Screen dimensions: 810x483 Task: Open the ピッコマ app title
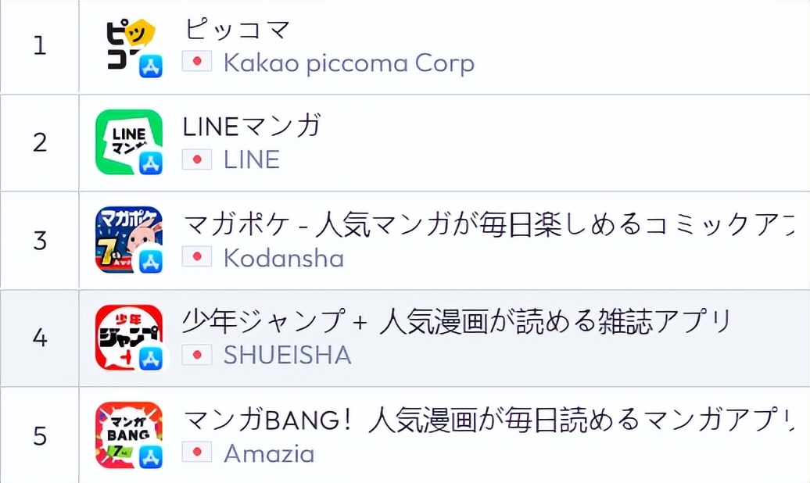pyautogui.click(x=238, y=30)
